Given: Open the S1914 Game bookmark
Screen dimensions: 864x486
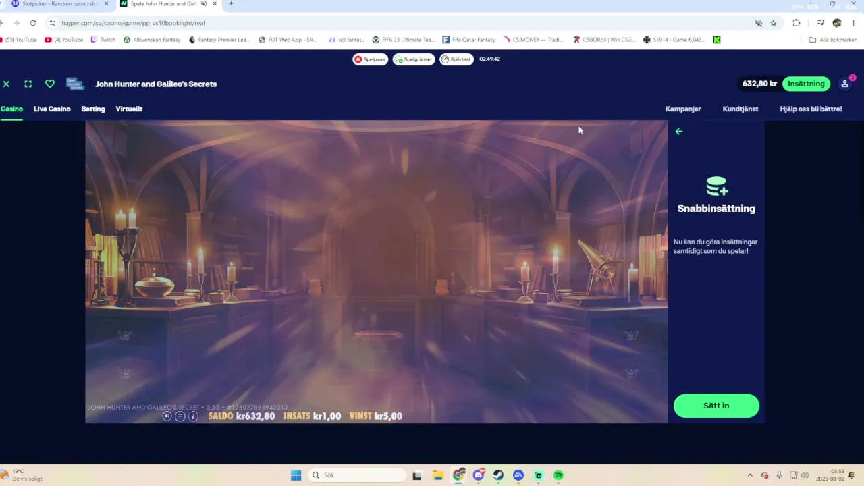Looking at the screenshot, I should 674,40.
